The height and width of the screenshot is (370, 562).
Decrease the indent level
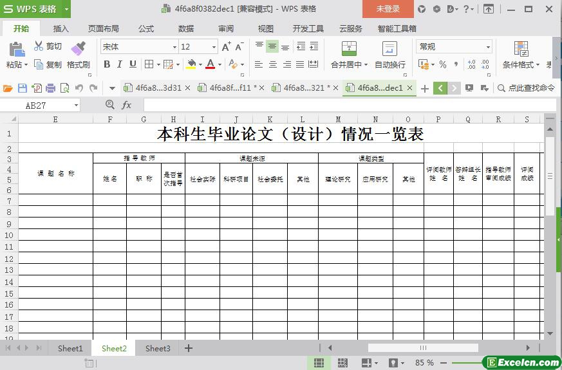301,46
